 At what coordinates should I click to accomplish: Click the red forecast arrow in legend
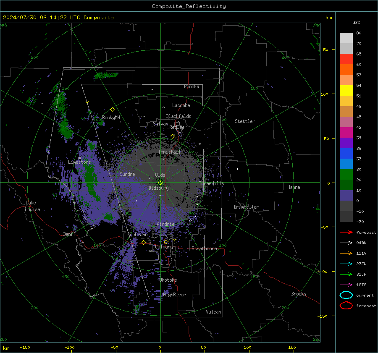pos(346,232)
